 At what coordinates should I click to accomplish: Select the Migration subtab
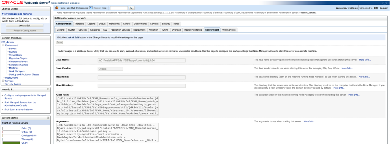[x=153, y=30]
